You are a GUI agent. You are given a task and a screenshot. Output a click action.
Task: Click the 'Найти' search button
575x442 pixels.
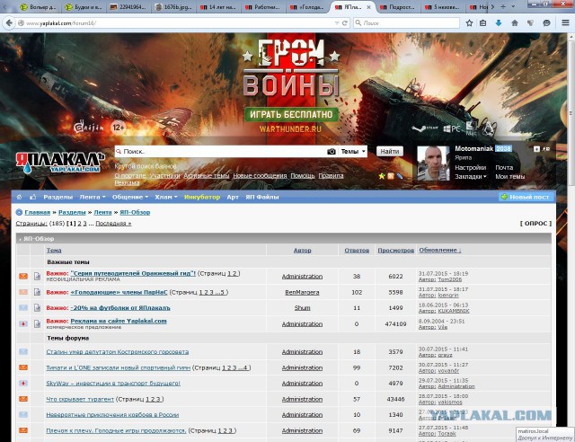click(x=389, y=151)
